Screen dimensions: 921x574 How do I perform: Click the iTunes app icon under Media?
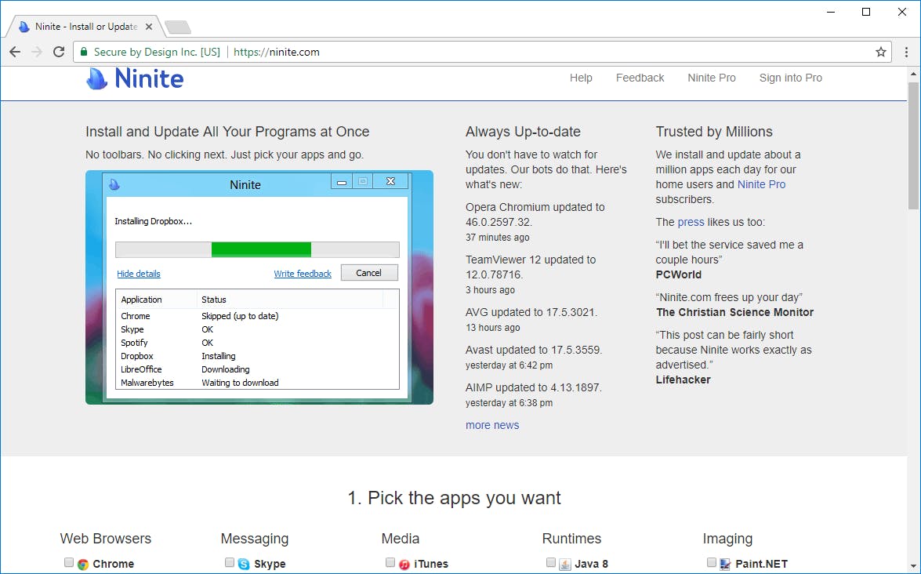(x=404, y=564)
